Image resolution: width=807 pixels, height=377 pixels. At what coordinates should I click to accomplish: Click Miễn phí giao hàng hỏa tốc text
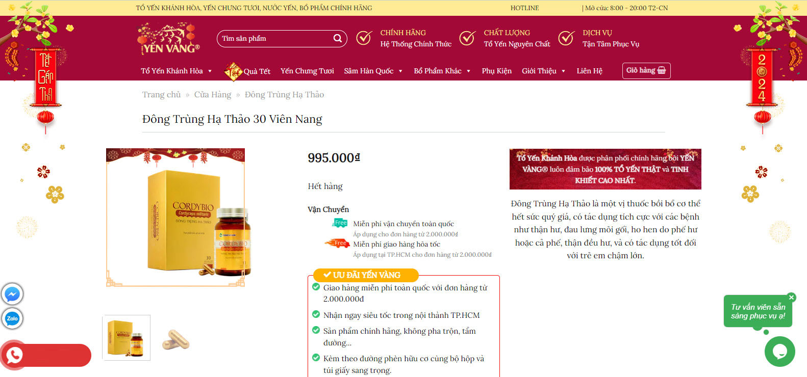(x=396, y=244)
